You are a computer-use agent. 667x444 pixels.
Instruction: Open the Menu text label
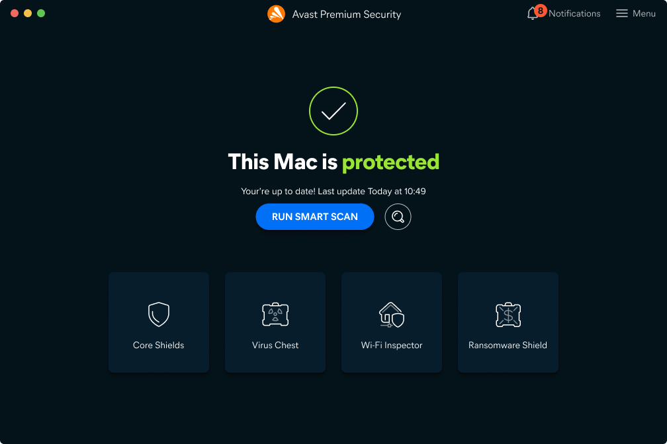(644, 14)
